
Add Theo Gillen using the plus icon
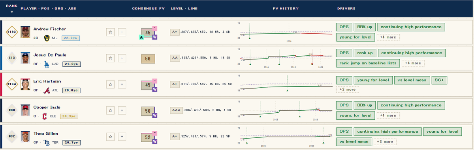tap(122, 136)
